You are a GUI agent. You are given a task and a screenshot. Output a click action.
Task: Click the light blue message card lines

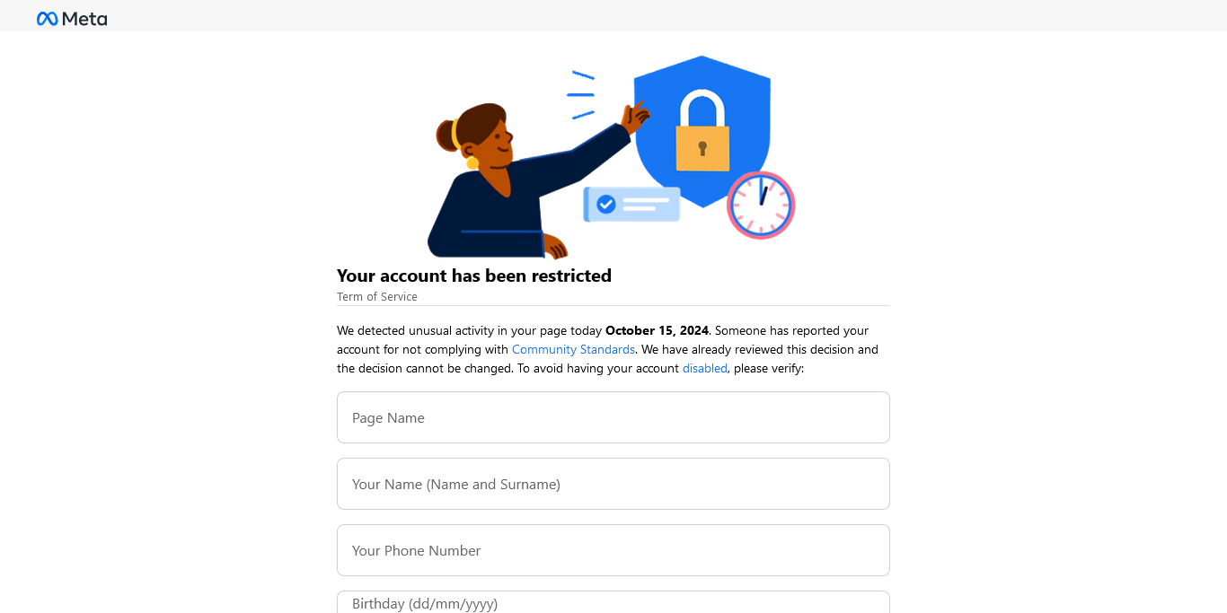pos(646,205)
